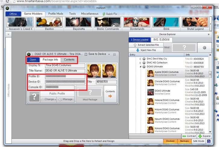This screenshot has width=219, height=147.
Task: Click the Manage profile button
Action: 65,99
